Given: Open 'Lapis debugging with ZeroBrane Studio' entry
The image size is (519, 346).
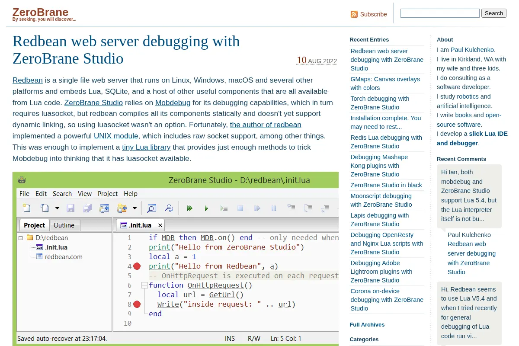Looking at the screenshot, I should tap(379, 220).
